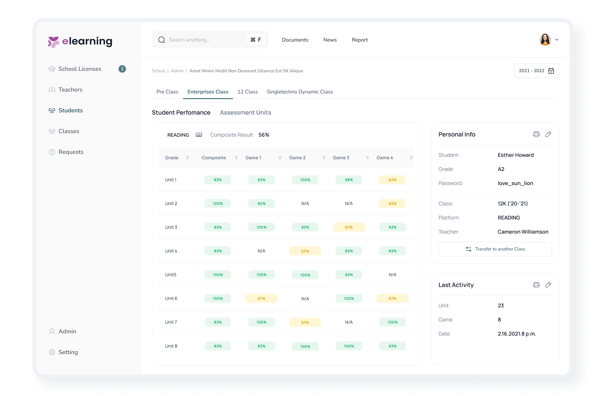Open the Setting gear in sidebar
The width and height of the screenshot is (606, 396).
(x=52, y=352)
